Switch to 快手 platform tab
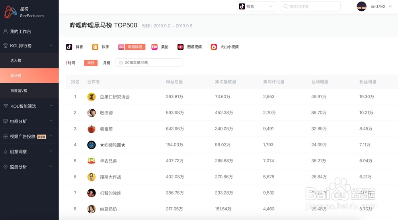398x220 pixels. click(105, 47)
